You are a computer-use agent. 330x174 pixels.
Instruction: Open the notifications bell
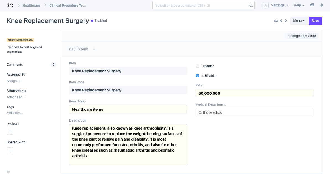tap(321, 5)
